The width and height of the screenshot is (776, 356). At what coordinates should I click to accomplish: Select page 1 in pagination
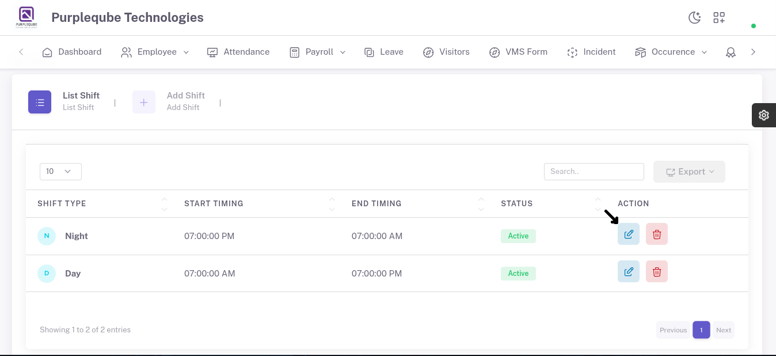701,330
